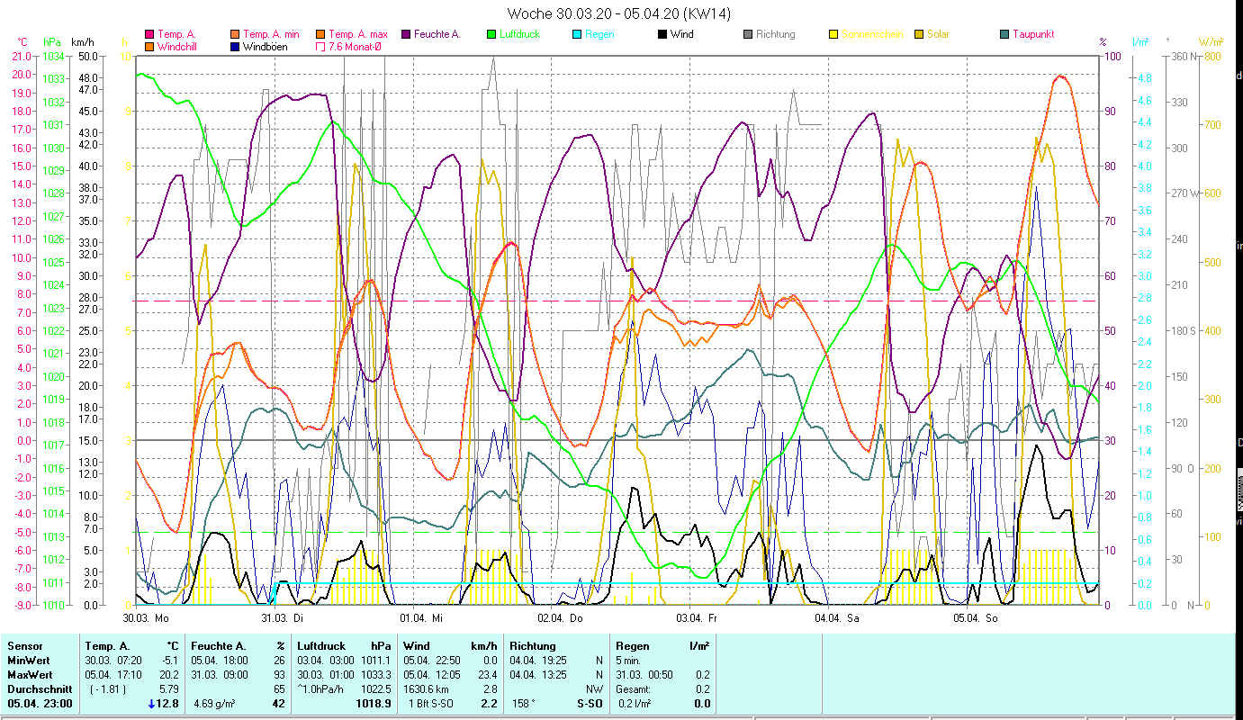Screen dimensions: 1243x720
Task: Click the '( -1.81 )' temperature deviation value
Action: point(106,689)
